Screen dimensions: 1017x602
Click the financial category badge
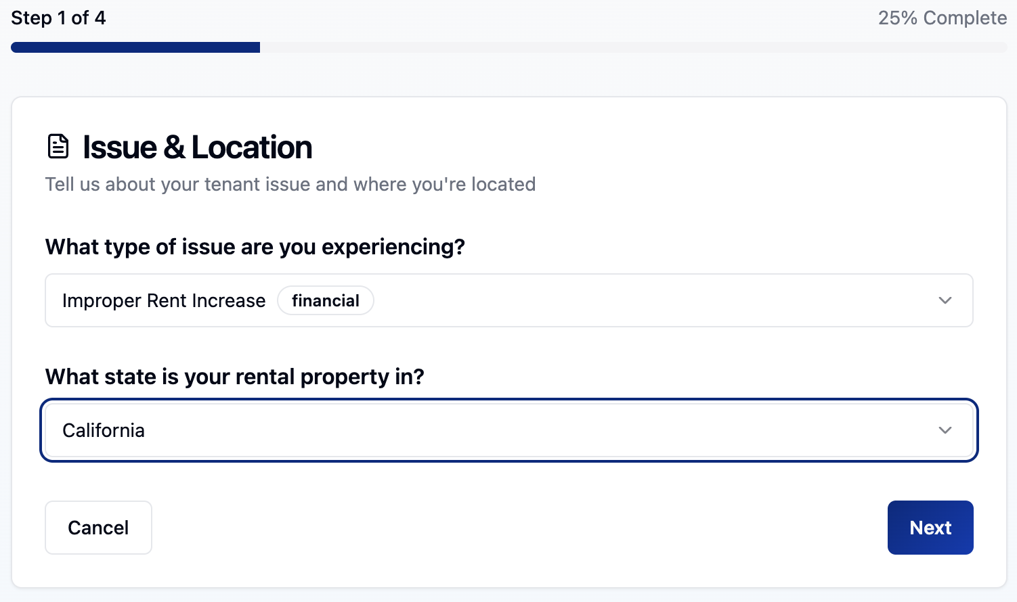point(326,300)
